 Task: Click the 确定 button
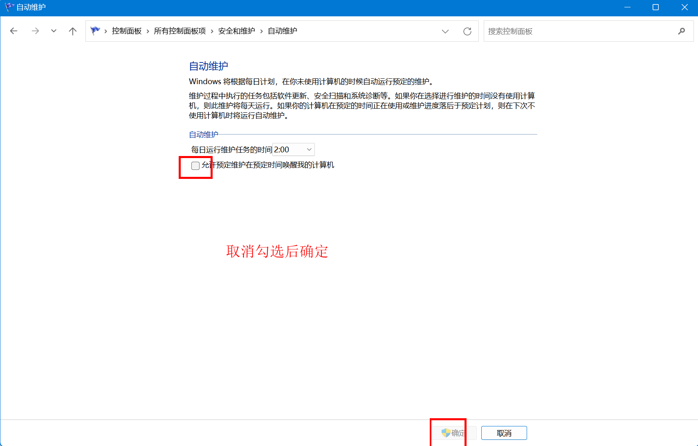point(454,433)
